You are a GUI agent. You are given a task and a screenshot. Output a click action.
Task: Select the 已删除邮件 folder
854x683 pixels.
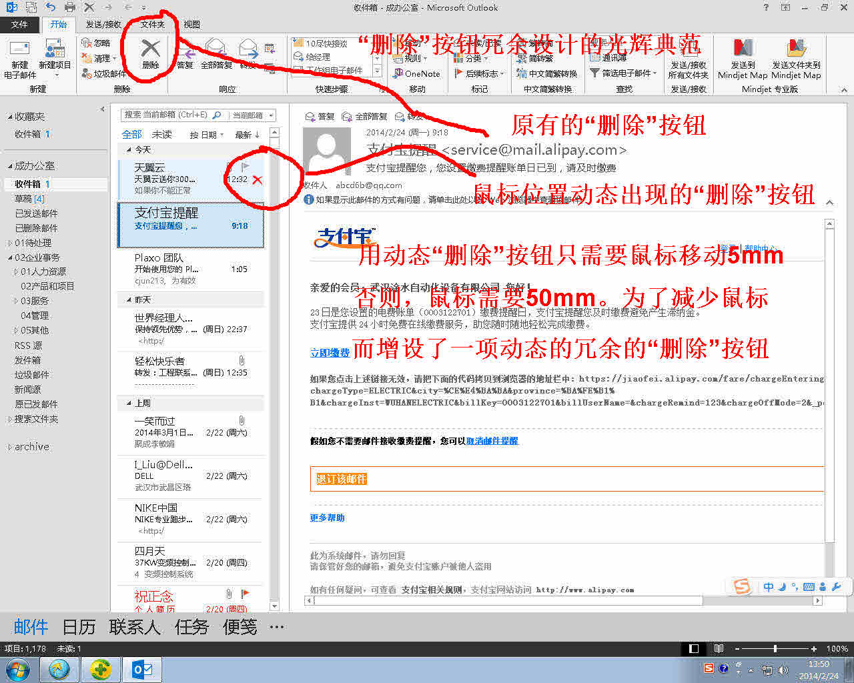(36, 228)
